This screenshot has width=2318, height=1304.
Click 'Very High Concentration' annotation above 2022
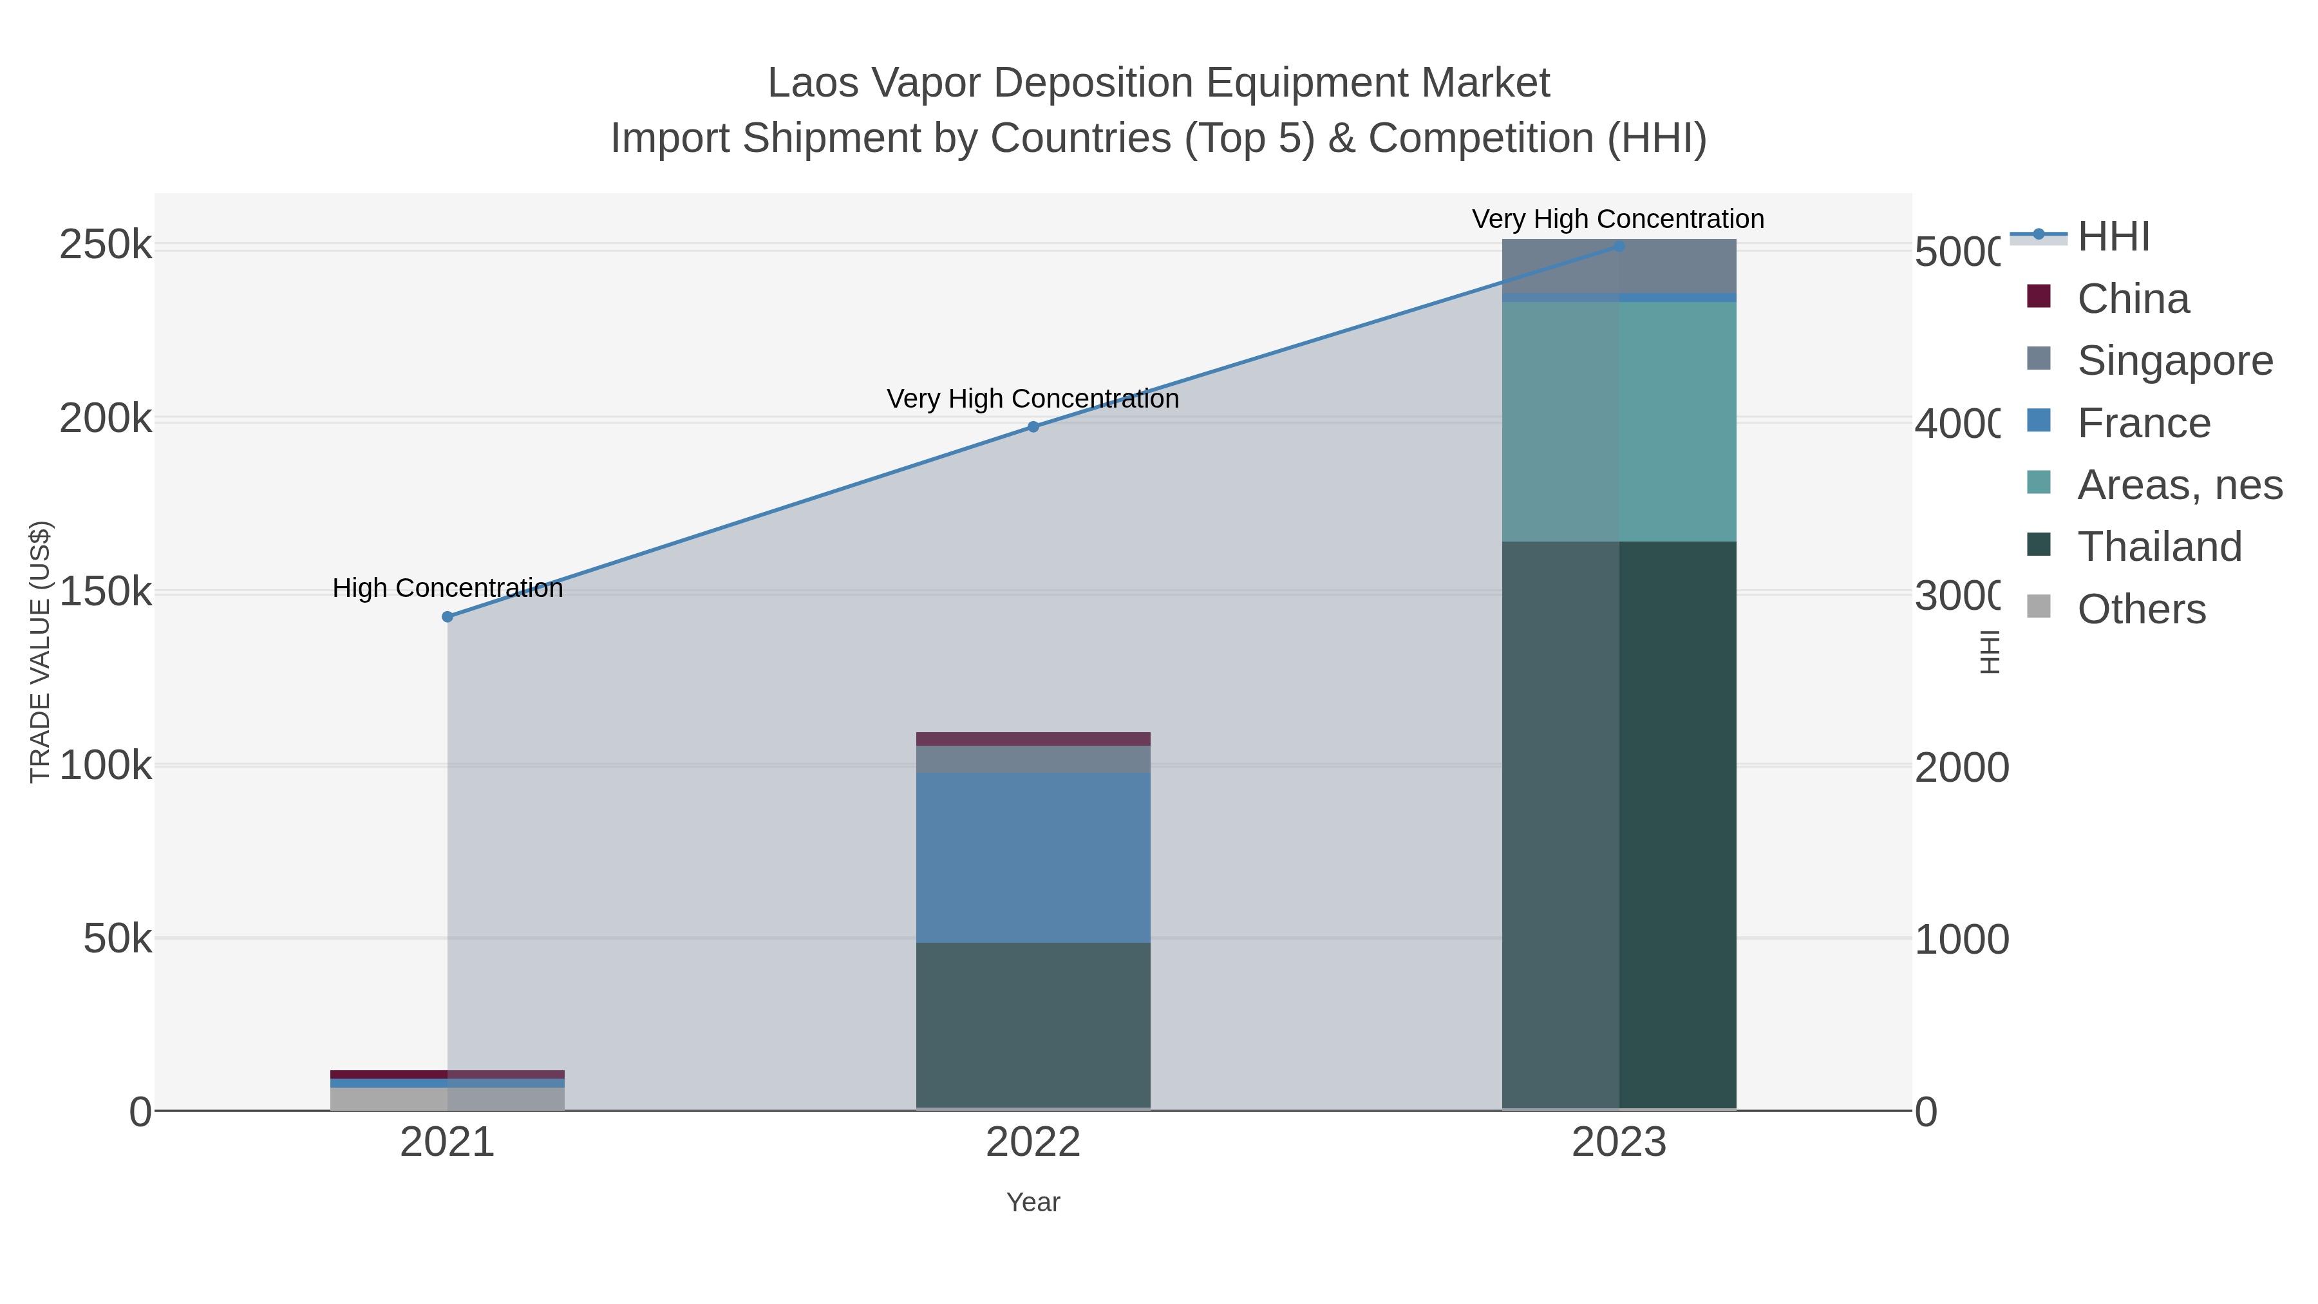[1033, 398]
